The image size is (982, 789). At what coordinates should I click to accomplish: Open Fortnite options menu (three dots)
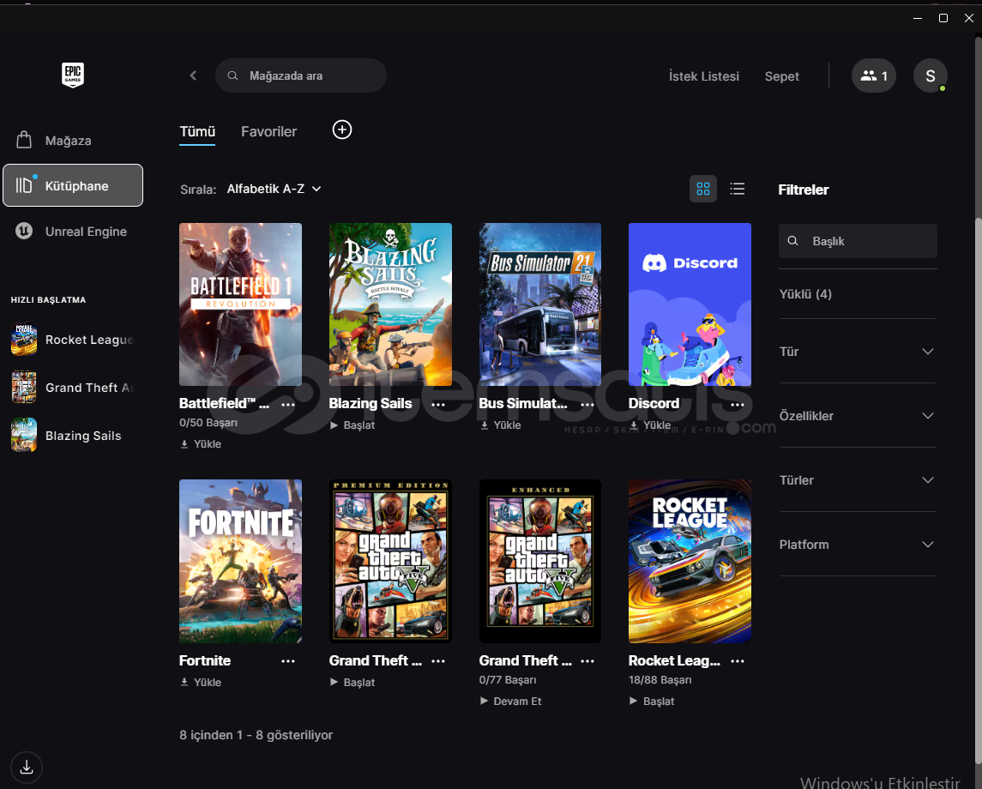pyautogui.click(x=288, y=661)
